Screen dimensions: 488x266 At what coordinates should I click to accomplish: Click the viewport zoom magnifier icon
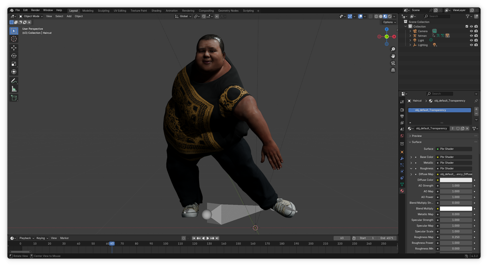(x=393, y=49)
